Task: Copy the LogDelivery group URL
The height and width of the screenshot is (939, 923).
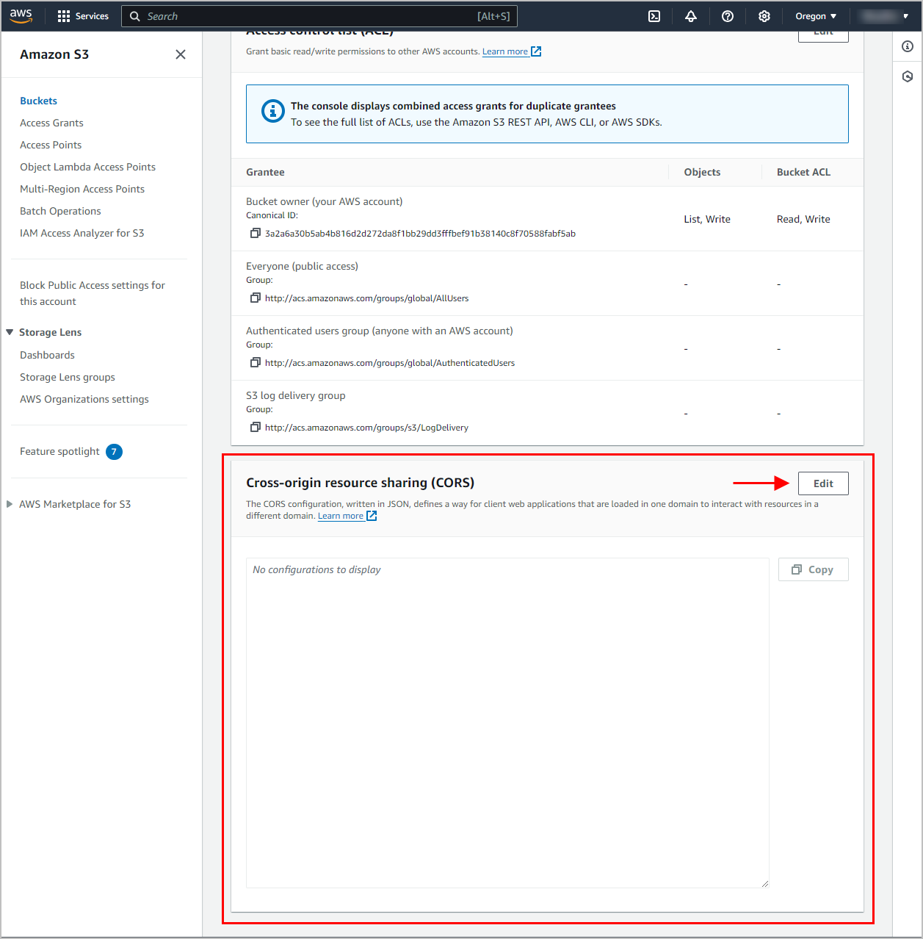Action: pyautogui.click(x=255, y=427)
